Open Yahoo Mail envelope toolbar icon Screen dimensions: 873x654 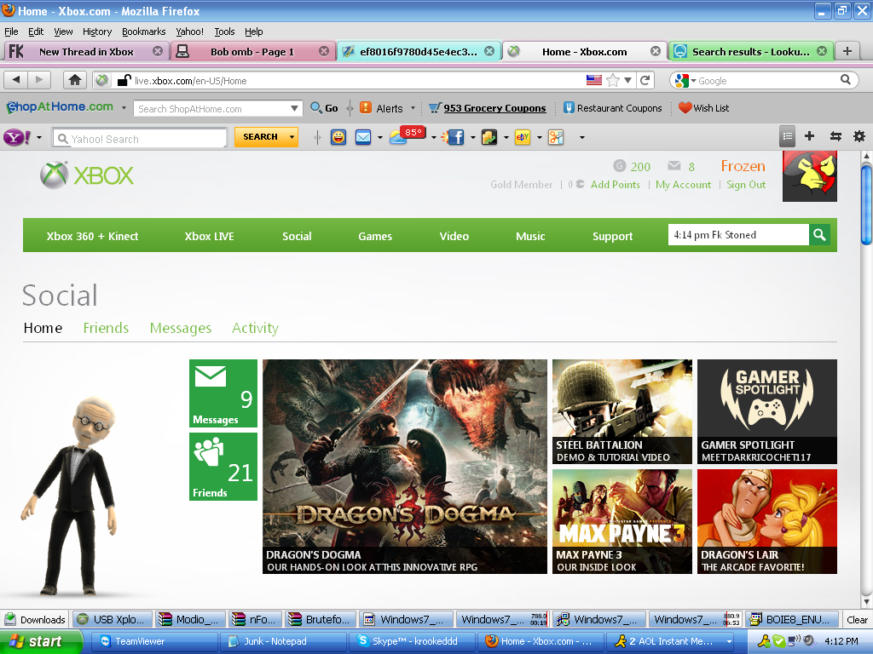point(363,137)
